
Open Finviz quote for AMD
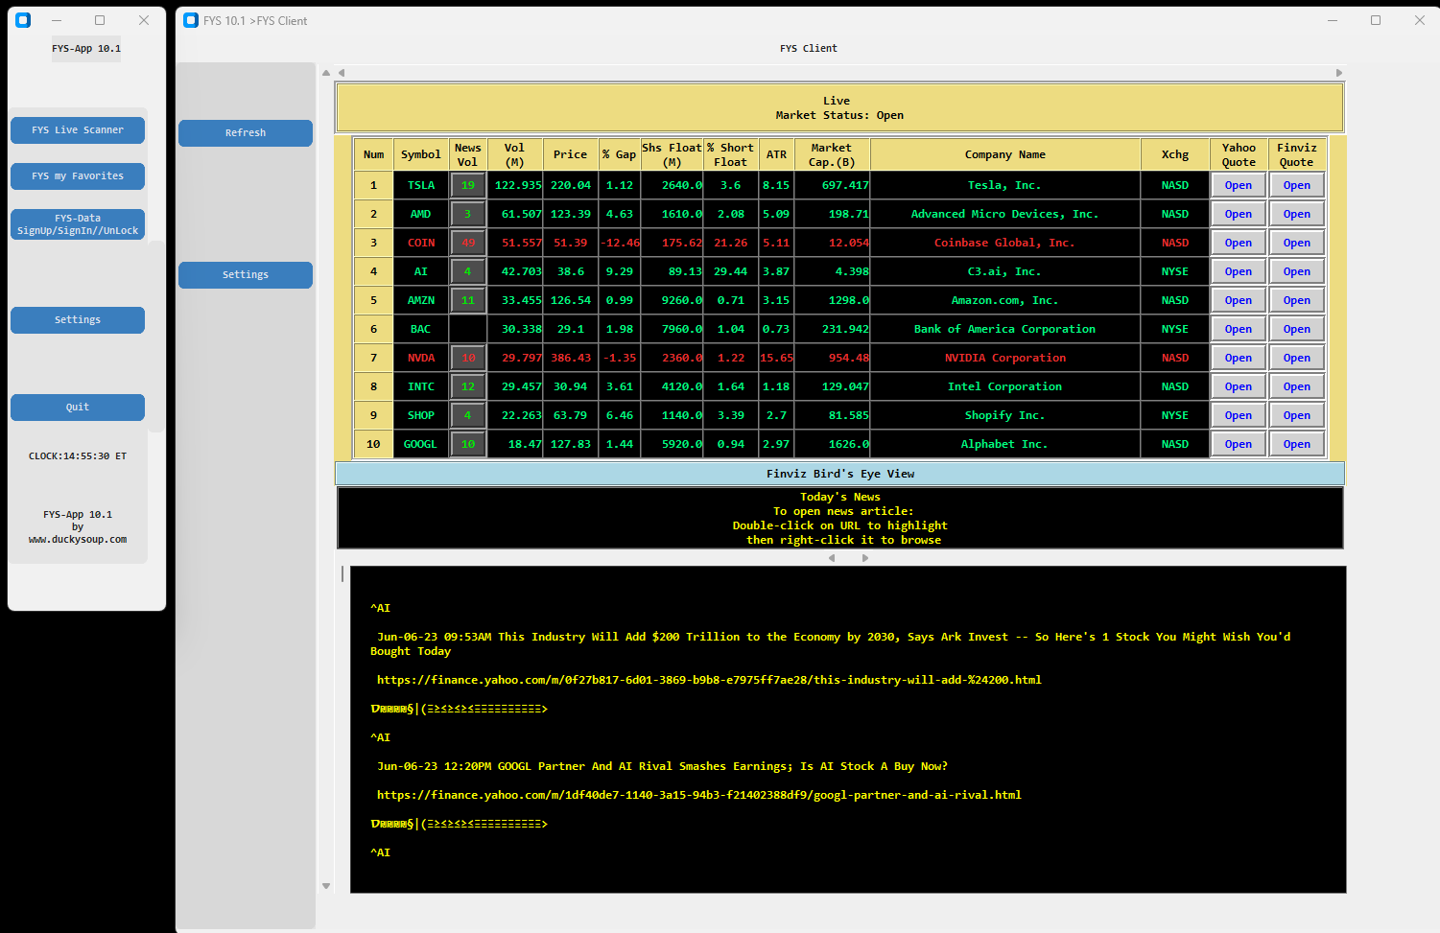(1296, 215)
